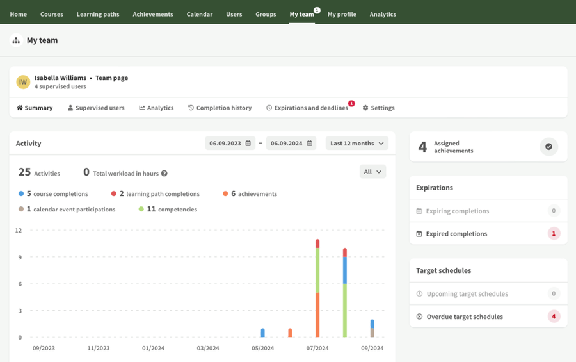This screenshot has width=576, height=362.
Task: Toggle blue course completions legend
Action: click(x=53, y=193)
